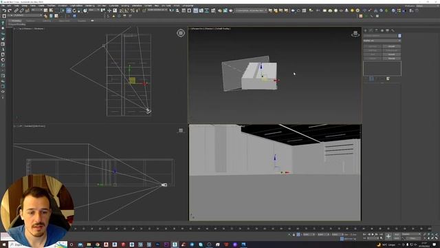
Task: Click the large plus Set Keys button
Action: click(388, 236)
